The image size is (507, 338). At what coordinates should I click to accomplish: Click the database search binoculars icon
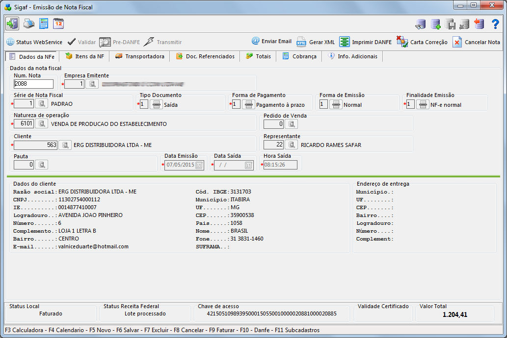(x=420, y=24)
